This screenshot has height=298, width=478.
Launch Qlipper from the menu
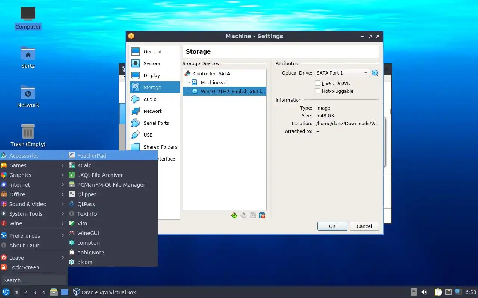pos(113,194)
